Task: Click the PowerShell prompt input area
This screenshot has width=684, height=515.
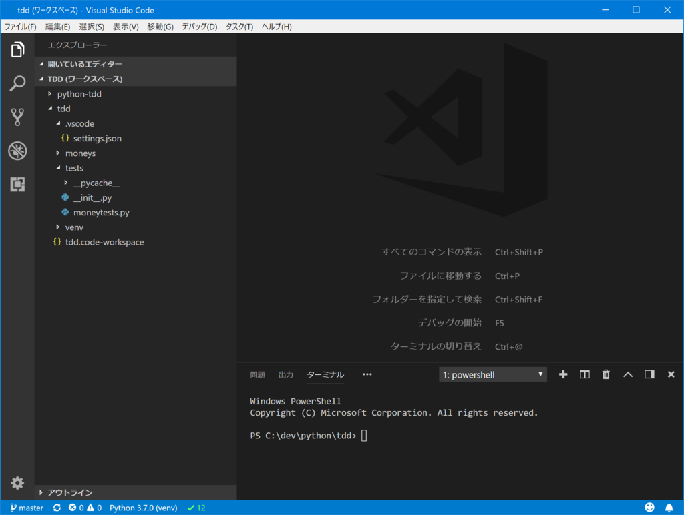Action: click(364, 436)
